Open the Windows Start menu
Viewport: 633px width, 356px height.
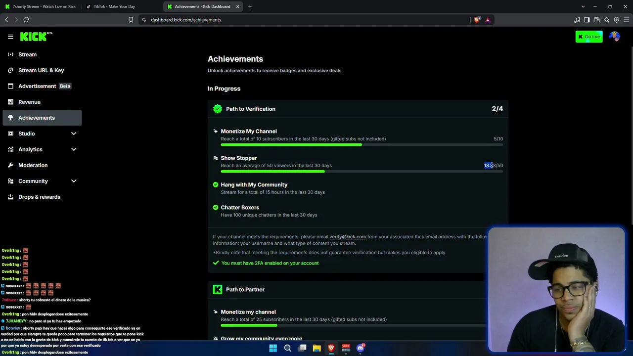coord(273,348)
